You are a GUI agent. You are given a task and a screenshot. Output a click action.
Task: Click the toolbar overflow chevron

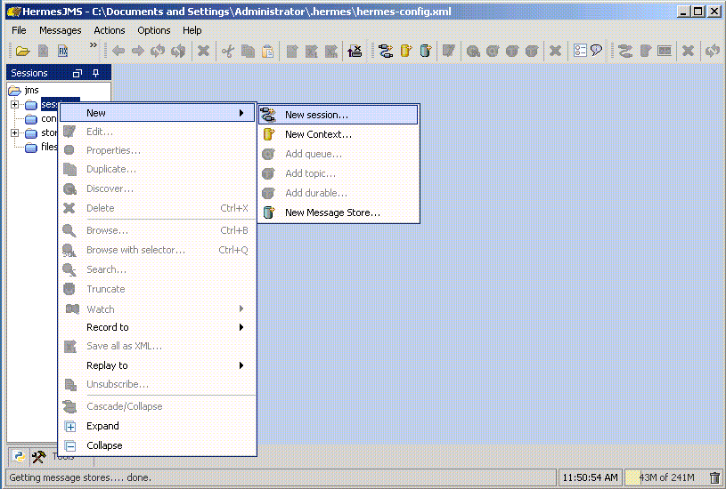point(93,46)
